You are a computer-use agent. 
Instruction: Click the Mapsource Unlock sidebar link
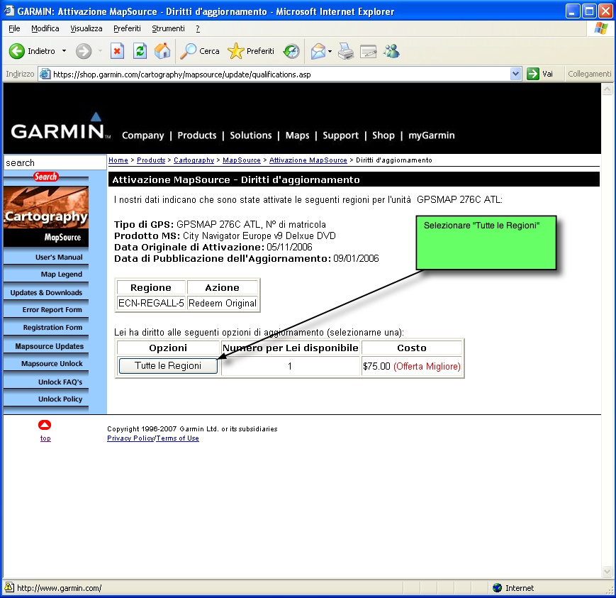(52, 364)
